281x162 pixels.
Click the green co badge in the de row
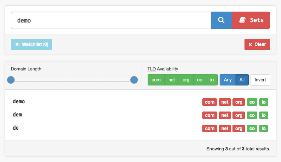click(x=252, y=128)
